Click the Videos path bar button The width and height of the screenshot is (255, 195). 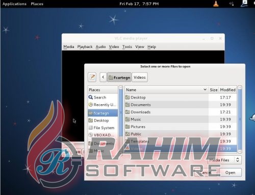click(140, 77)
